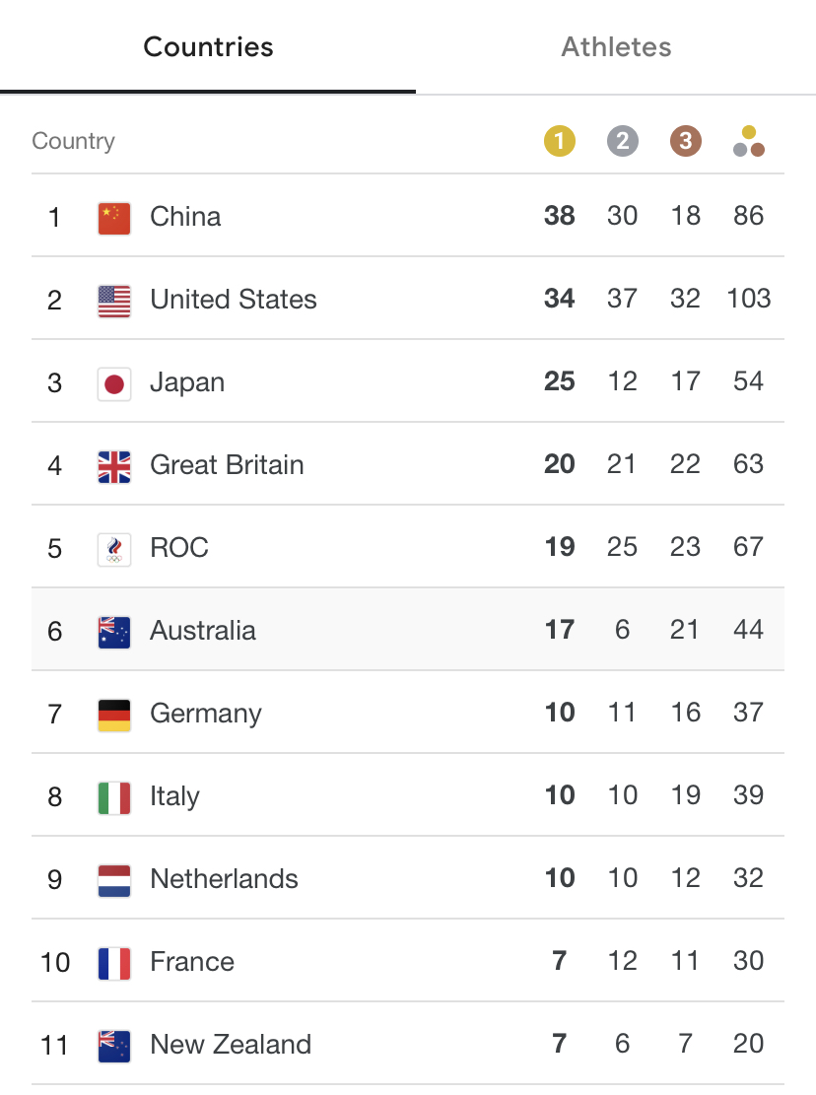Image resolution: width=816 pixels, height=1095 pixels.
Task: Open the Italy country row
Action: [408, 794]
